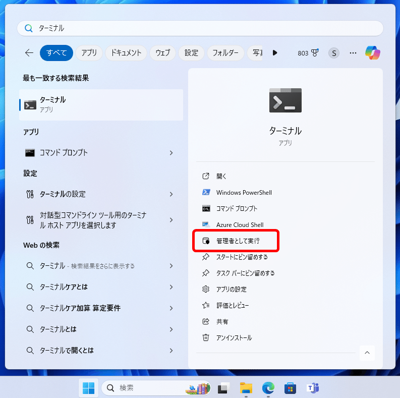Image resolution: width=400 pixels, height=398 pixels.
Task: Click the コマンド プロンプト icon in left results
Action: pyautogui.click(x=30, y=153)
